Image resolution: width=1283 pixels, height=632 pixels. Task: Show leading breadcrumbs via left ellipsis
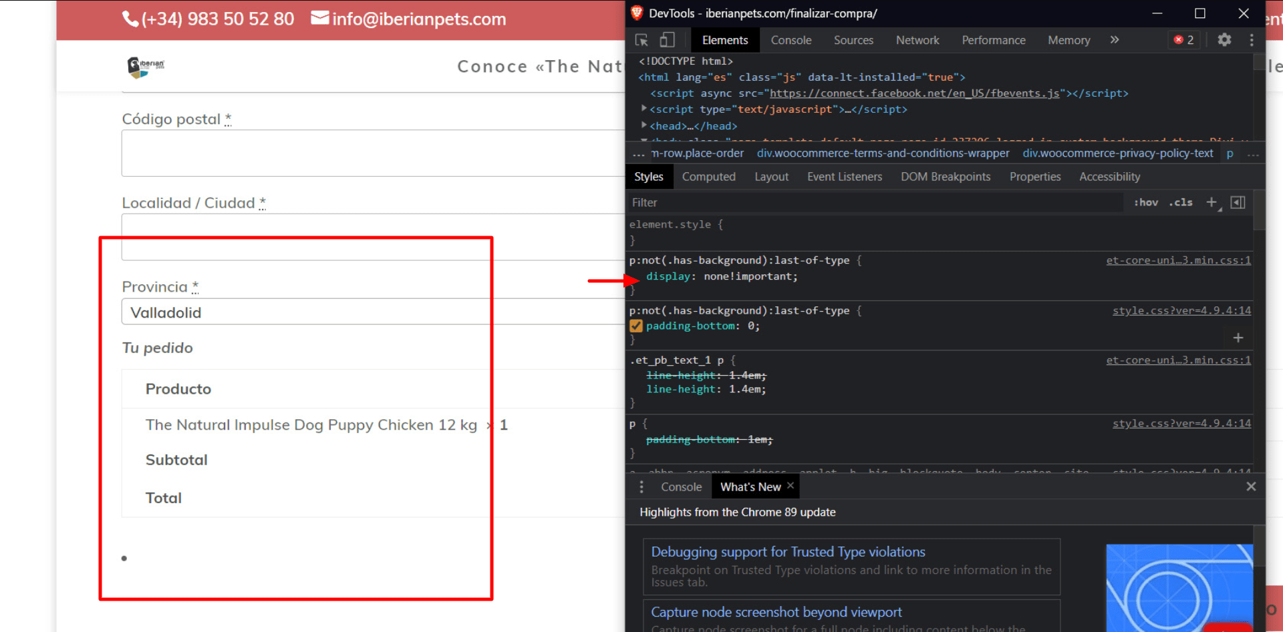(x=639, y=154)
